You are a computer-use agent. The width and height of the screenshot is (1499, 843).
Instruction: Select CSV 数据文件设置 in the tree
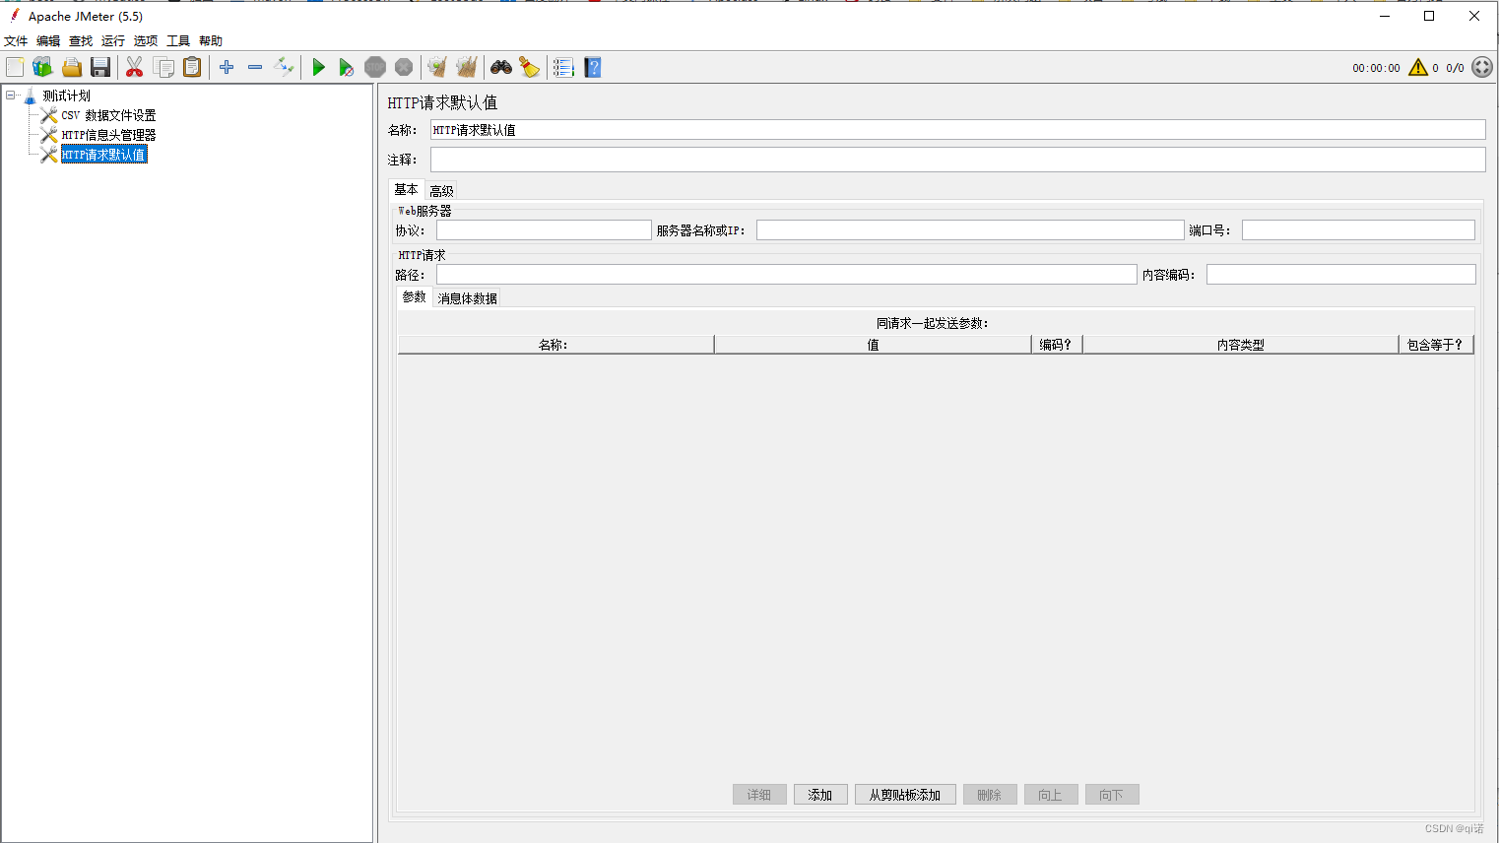108,115
